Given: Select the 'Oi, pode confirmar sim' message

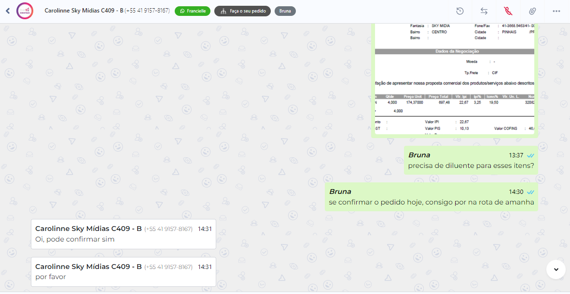Looking at the screenshot, I should (124, 234).
